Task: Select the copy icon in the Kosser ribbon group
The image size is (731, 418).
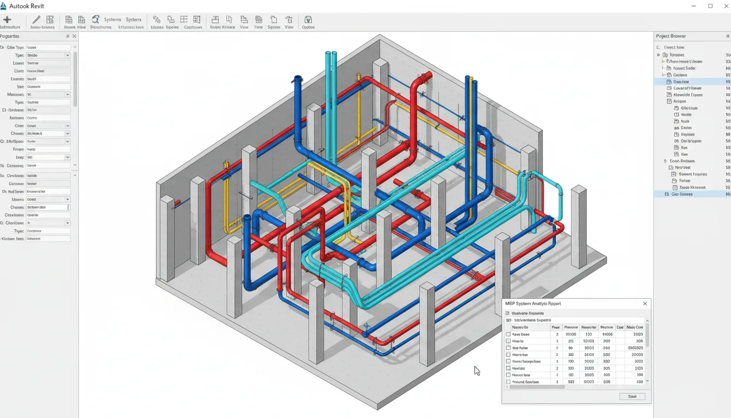Action: pyautogui.click(x=228, y=19)
